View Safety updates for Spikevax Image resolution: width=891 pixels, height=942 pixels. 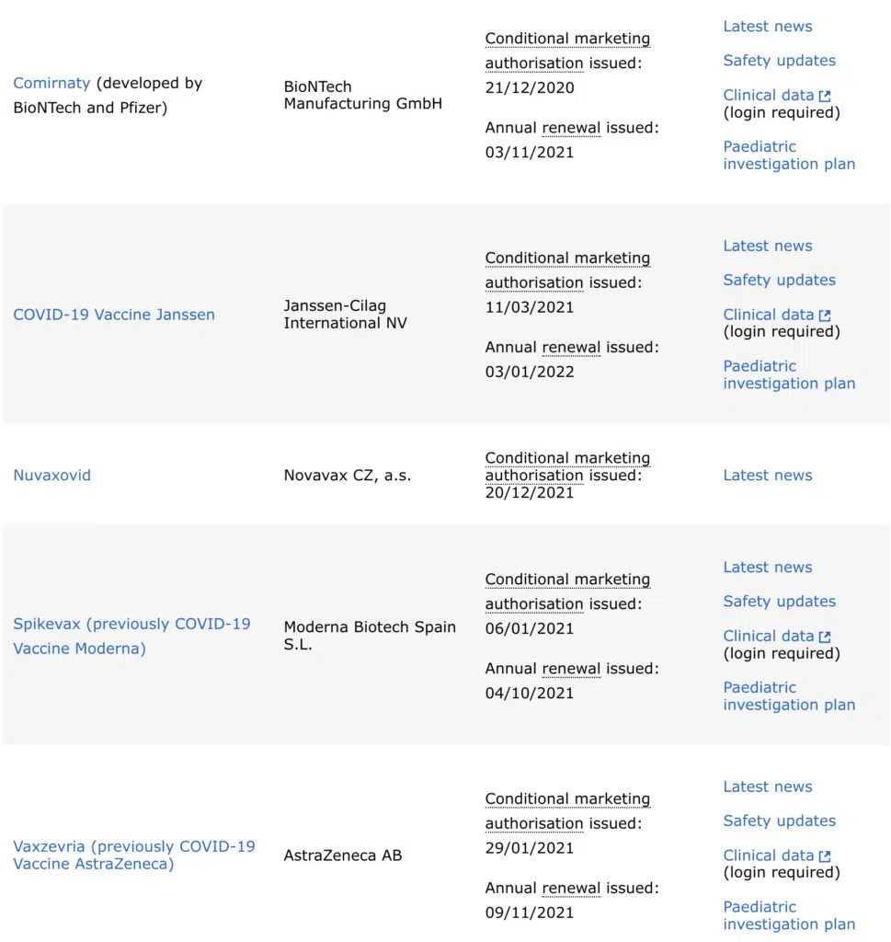point(780,602)
